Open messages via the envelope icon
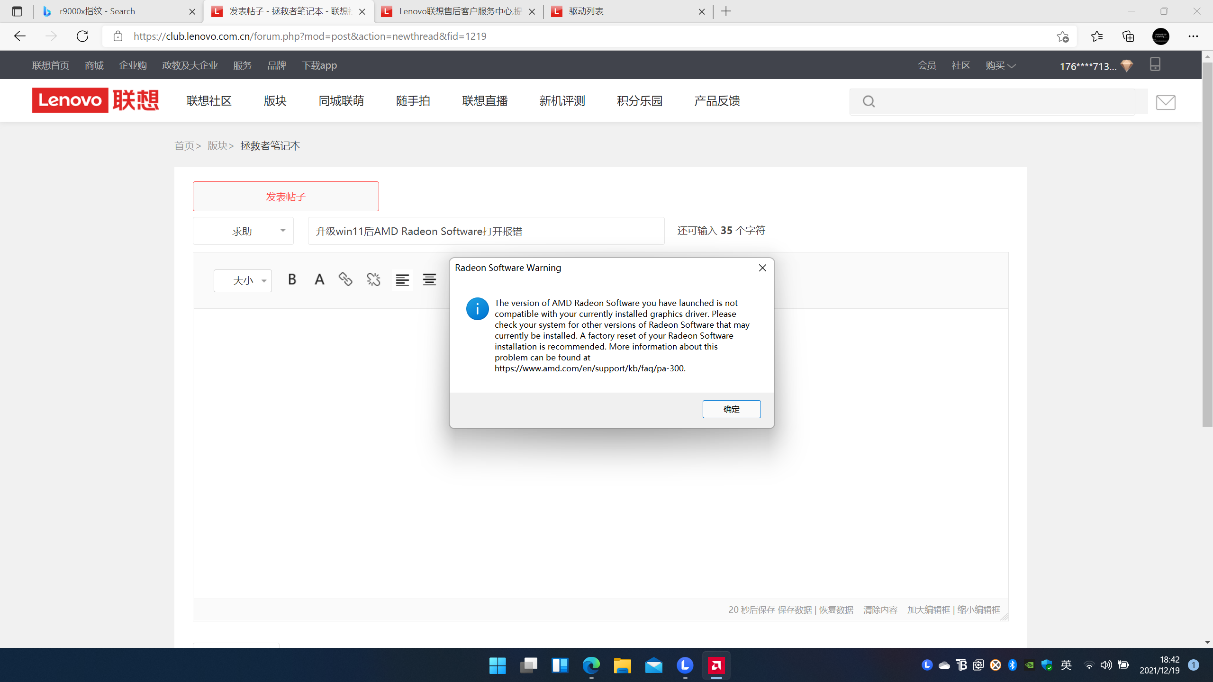 (x=1166, y=102)
